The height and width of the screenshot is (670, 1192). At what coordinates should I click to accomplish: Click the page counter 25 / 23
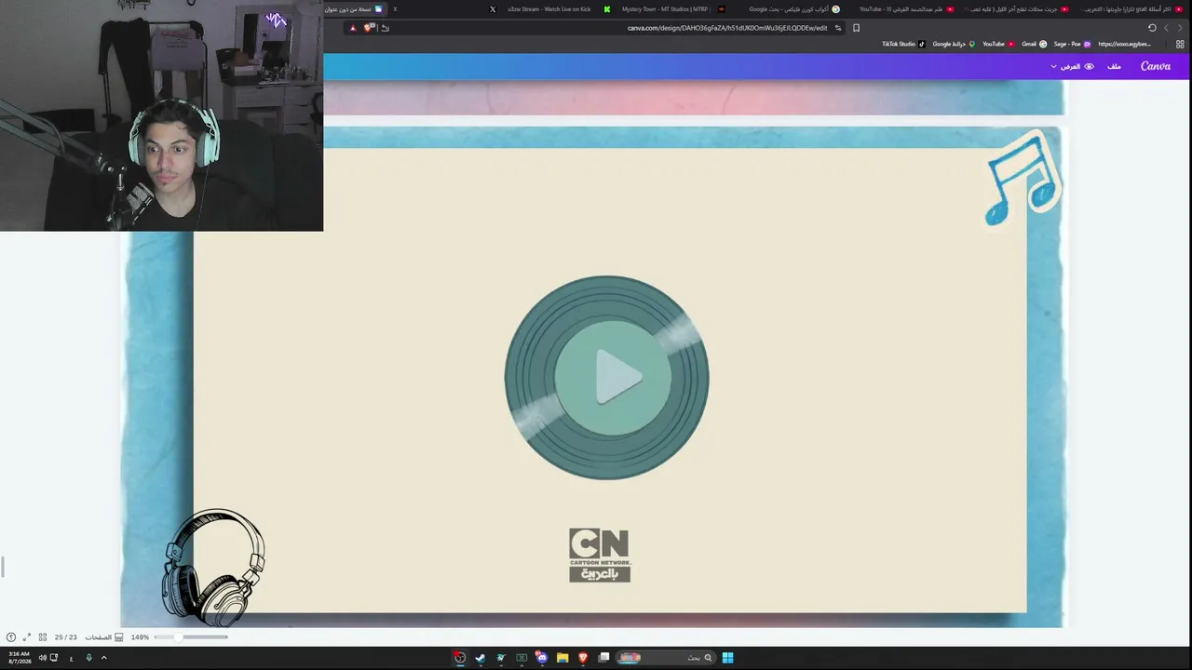[x=65, y=637]
